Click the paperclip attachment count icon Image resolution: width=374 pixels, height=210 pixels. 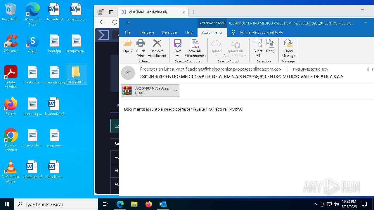[x=368, y=69]
